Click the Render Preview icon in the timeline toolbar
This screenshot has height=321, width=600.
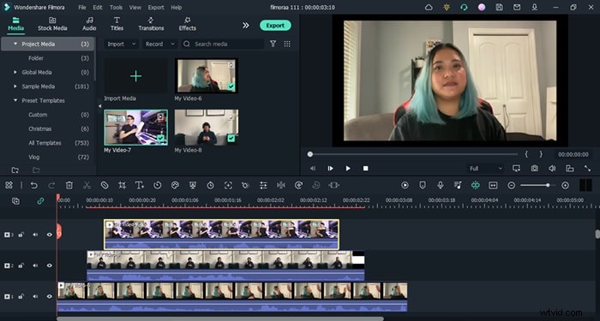tap(405, 186)
